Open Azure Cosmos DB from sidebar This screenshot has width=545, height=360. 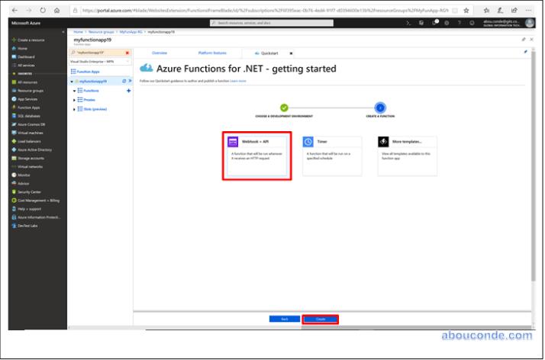pos(31,124)
